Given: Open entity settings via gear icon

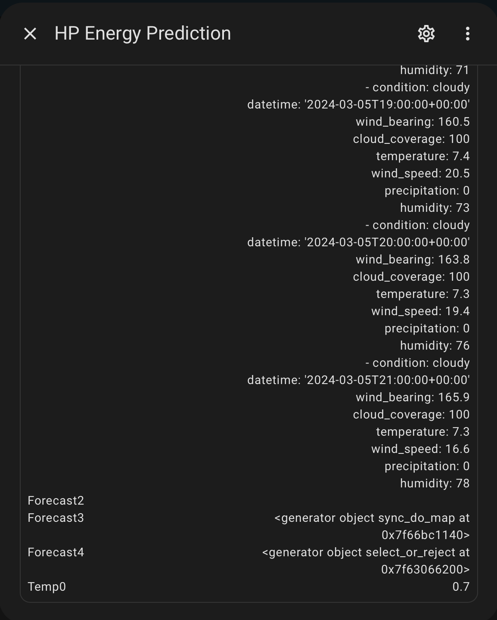Looking at the screenshot, I should [426, 34].
